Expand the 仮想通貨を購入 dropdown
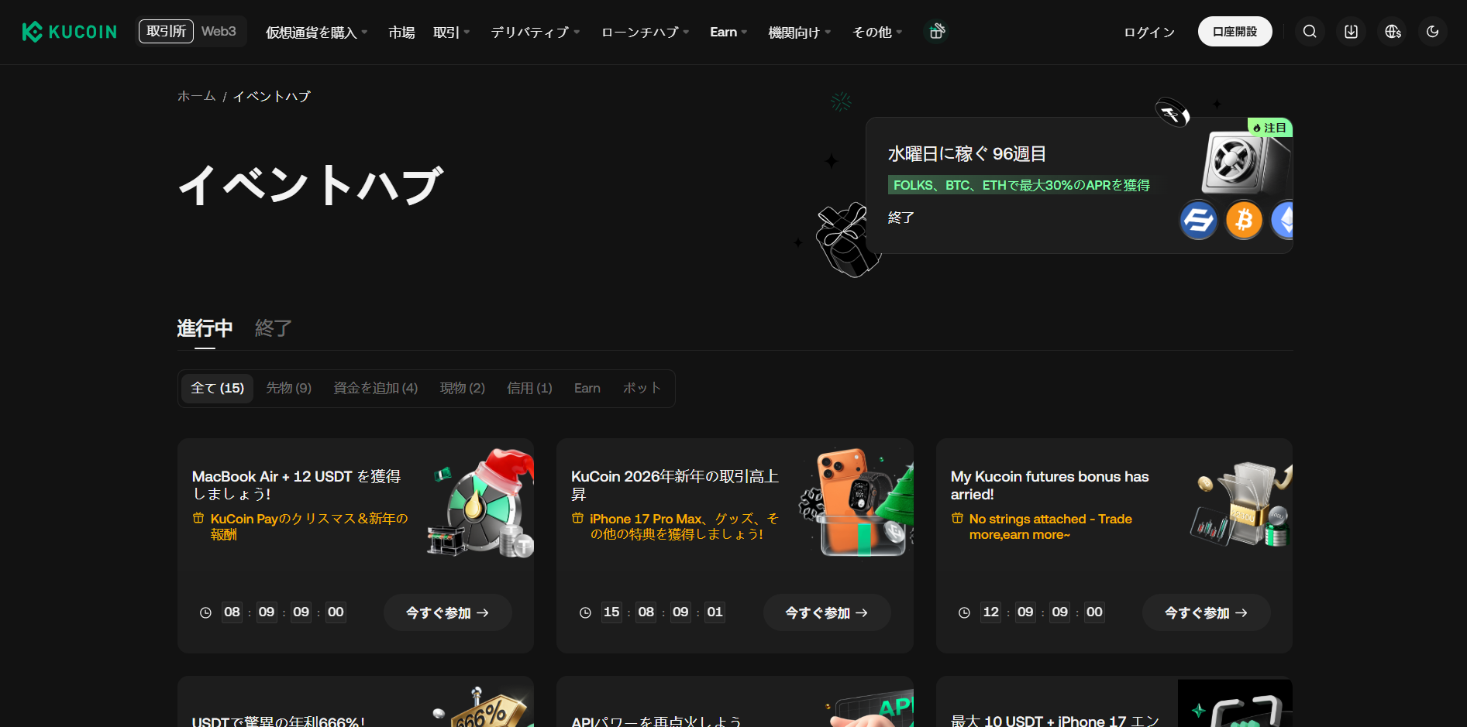Screen dimensions: 1467x727 tap(316, 33)
